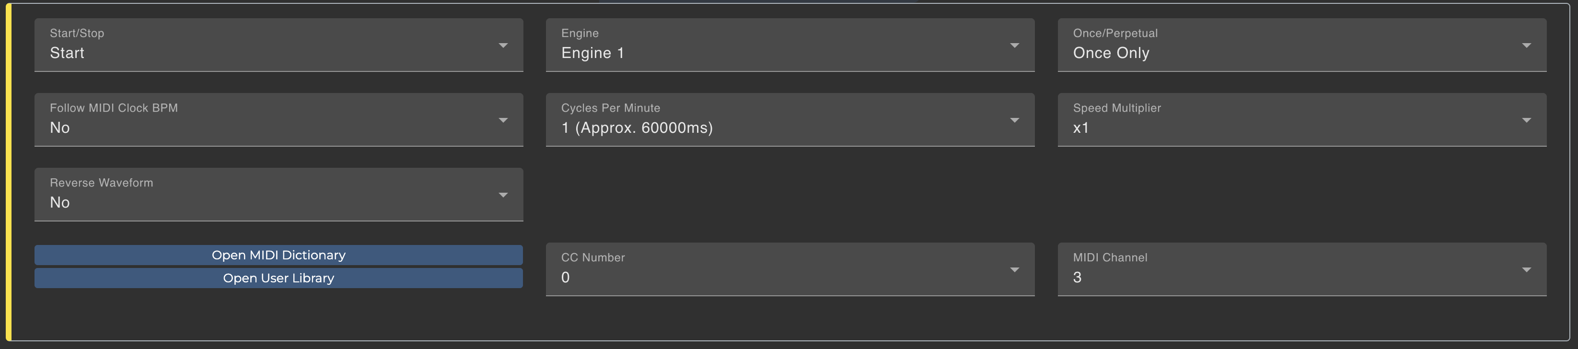Expand the Once/Perpetual selector
Screen dimensions: 1578x349
tap(1301, 45)
